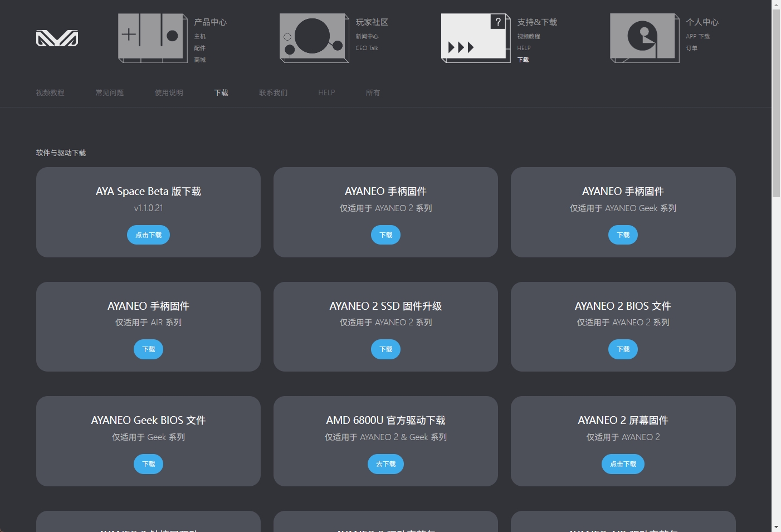The image size is (781, 532).
Task: Click 去下载 for AMD 6800U 官方驱动
Action: (x=385, y=464)
